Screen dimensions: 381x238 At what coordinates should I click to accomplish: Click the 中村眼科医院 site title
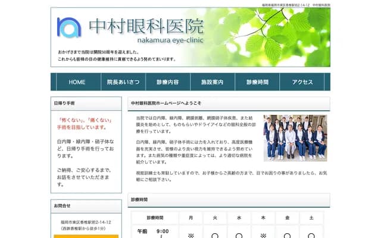tap(146, 26)
